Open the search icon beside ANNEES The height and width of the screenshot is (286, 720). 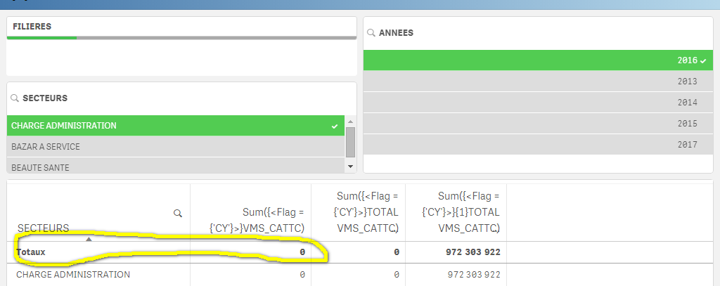click(371, 33)
